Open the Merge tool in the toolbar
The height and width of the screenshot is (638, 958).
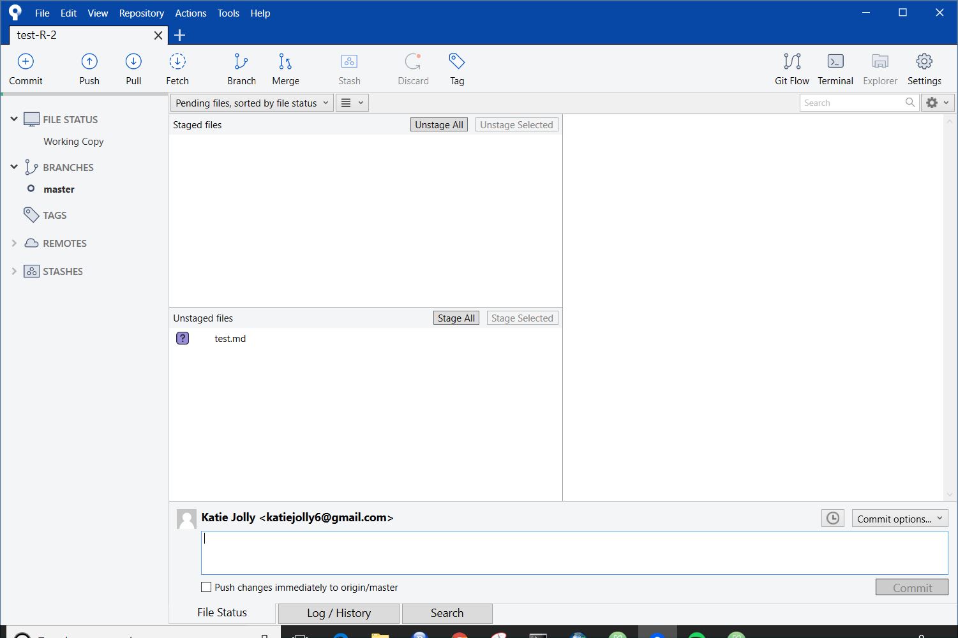[x=285, y=61]
